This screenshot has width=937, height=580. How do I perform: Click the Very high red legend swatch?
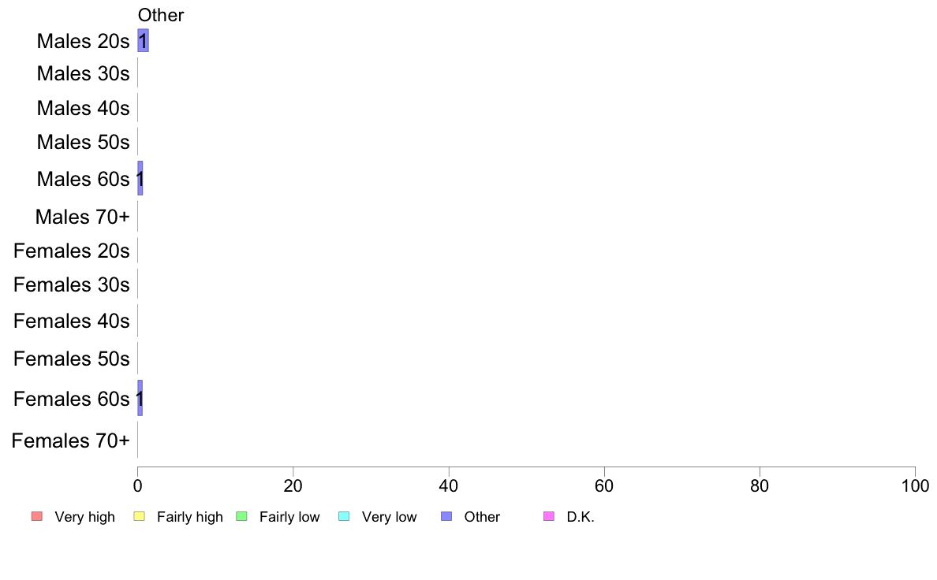click(37, 516)
